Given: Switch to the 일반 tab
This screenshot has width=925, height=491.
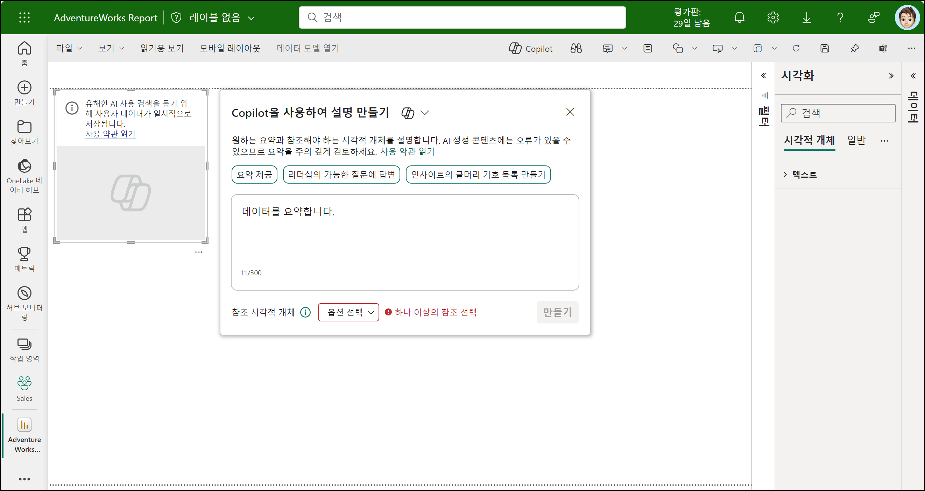Looking at the screenshot, I should [856, 140].
